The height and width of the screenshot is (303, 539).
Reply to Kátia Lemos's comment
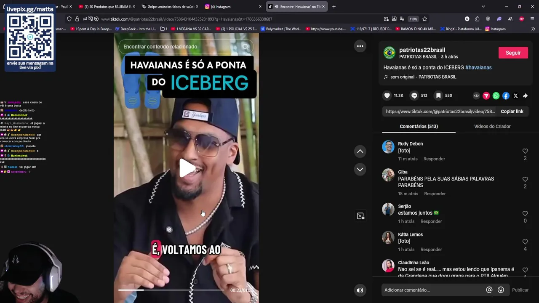(x=431, y=250)
